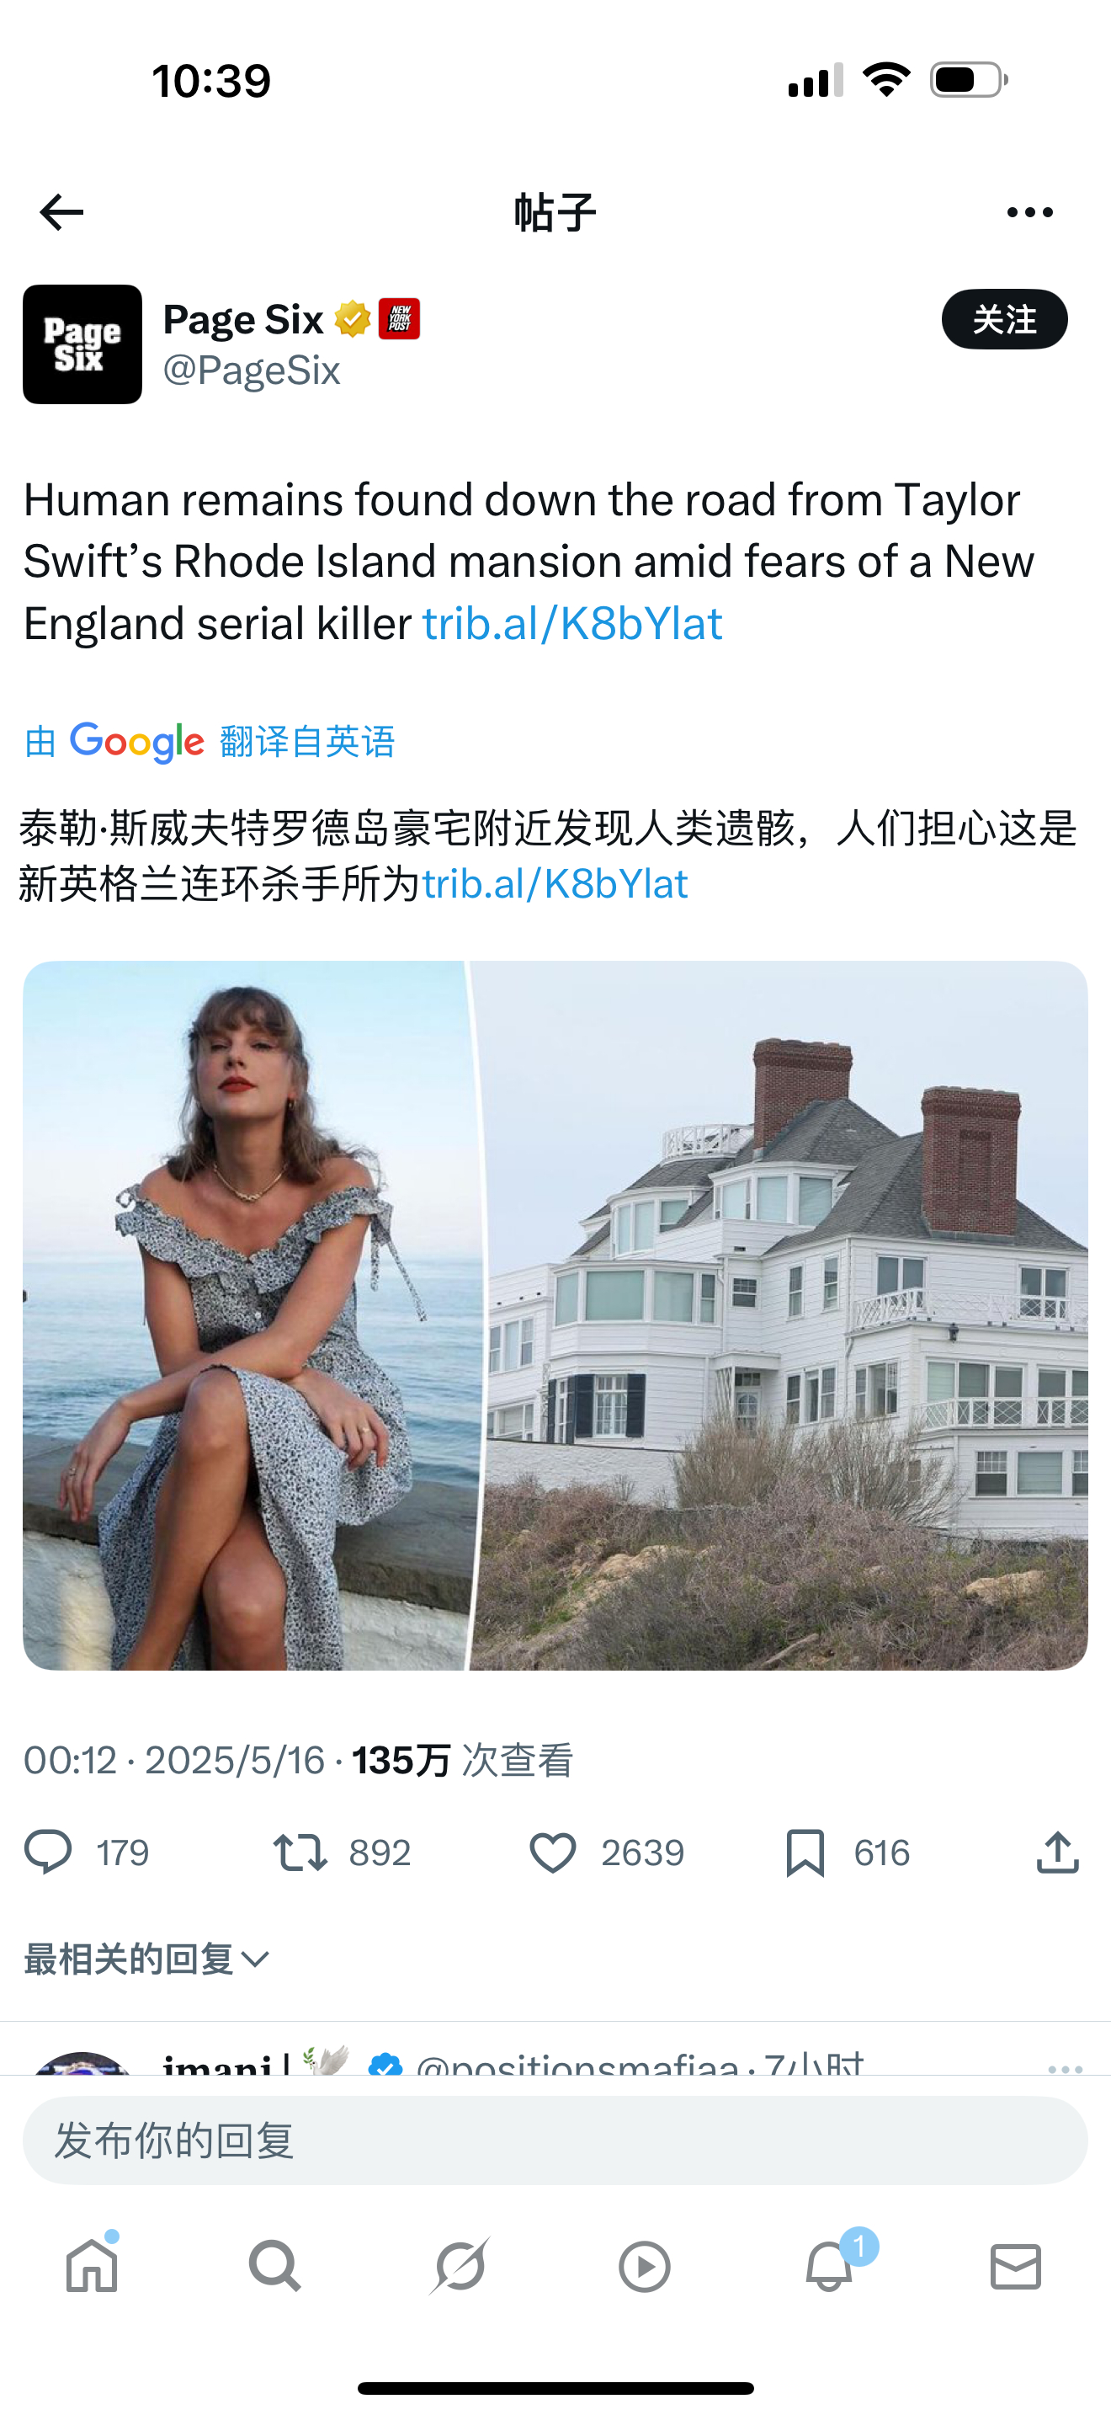Open the three-dot more options menu
The image size is (1111, 2415).
[1029, 213]
